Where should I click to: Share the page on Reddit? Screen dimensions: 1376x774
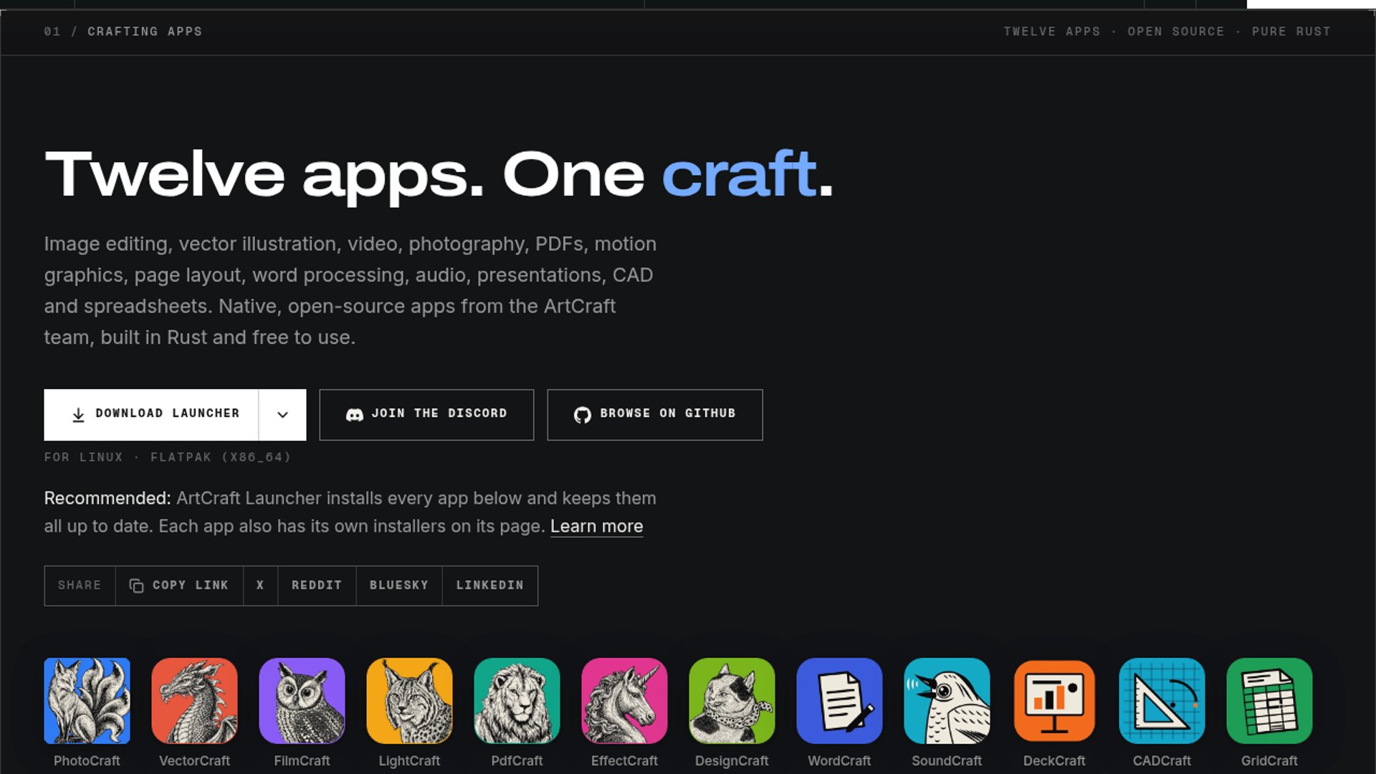(x=317, y=586)
